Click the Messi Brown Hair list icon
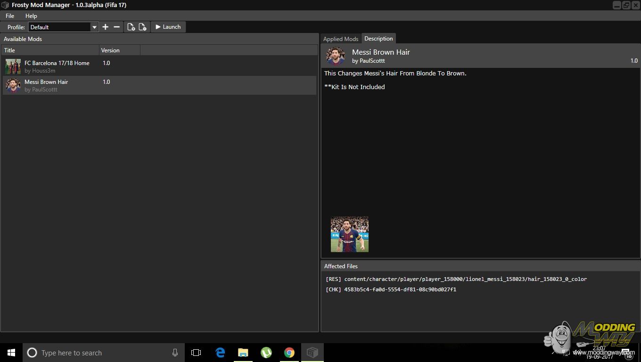The height and width of the screenshot is (362, 641). pyautogui.click(x=13, y=85)
